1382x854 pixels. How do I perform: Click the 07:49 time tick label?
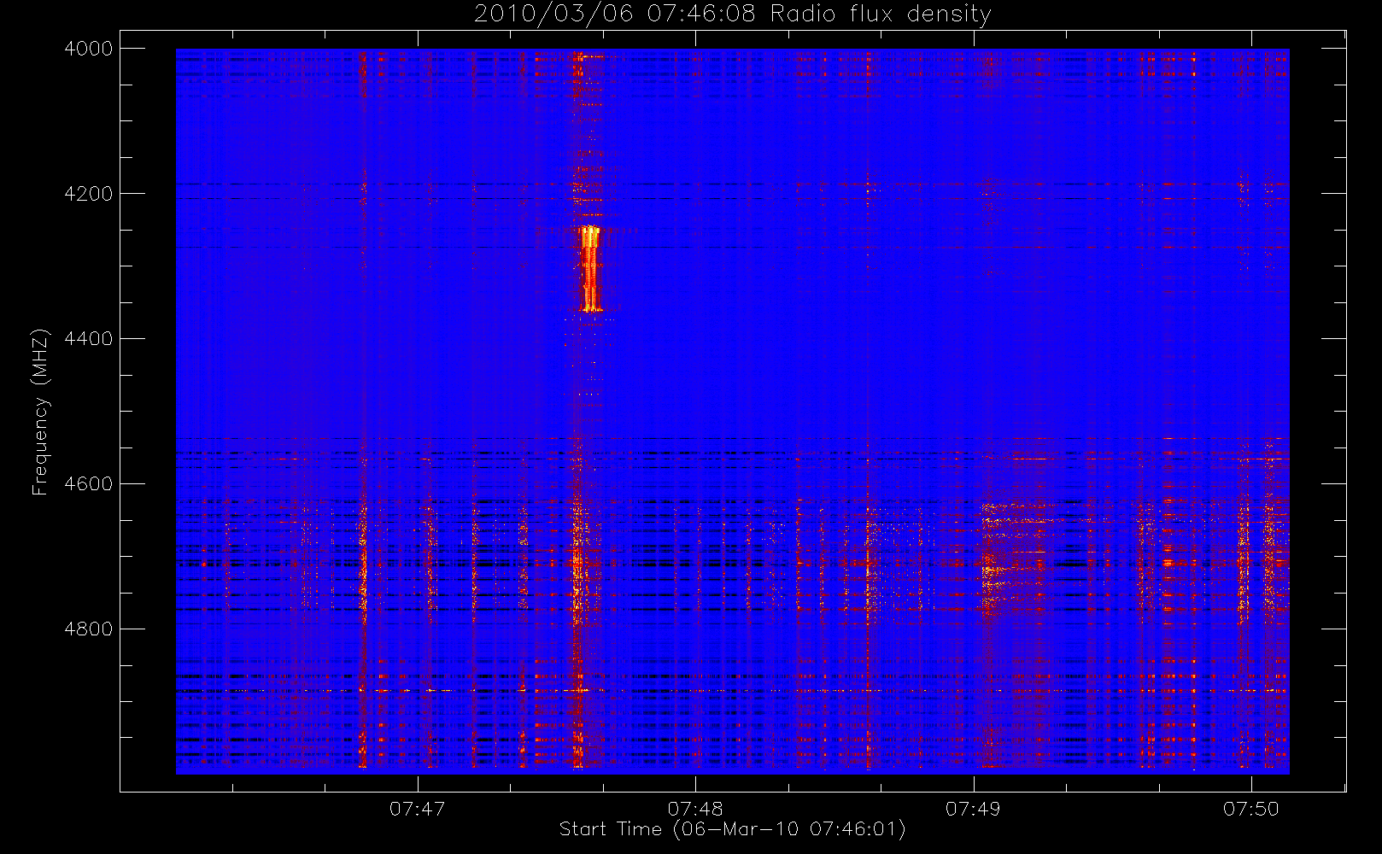click(973, 809)
